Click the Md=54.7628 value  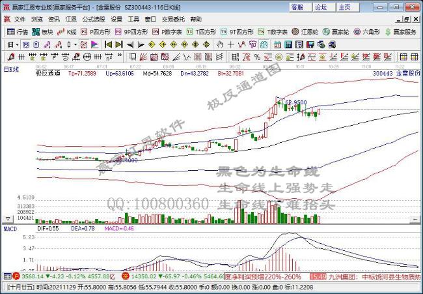[x=157, y=73]
